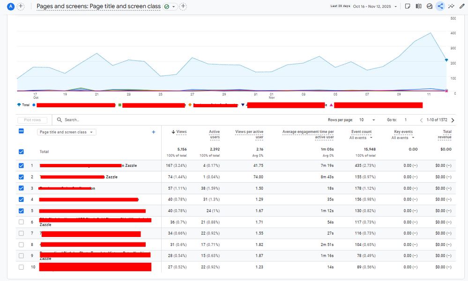This screenshot has height=281, width=468.
Task: Uncheck row 1 checkbox
Action: pyautogui.click(x=21, y=165)
